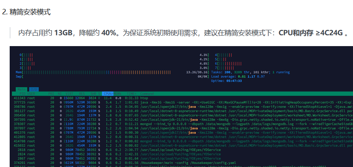Click the CPU 4 usage meter
This screenshot has height=167, width=353.
[224, 55]
